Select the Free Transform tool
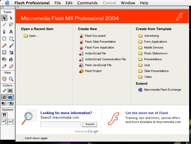 (x=4, y=53)
